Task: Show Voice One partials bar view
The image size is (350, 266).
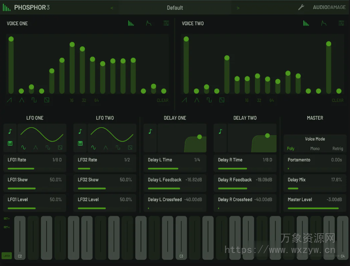Action: click(131, 23)
